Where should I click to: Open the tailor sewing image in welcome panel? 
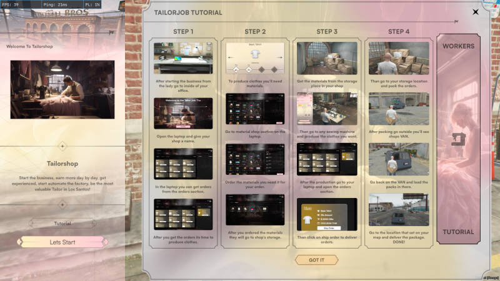pyautogui.click(x=62, y=89)
